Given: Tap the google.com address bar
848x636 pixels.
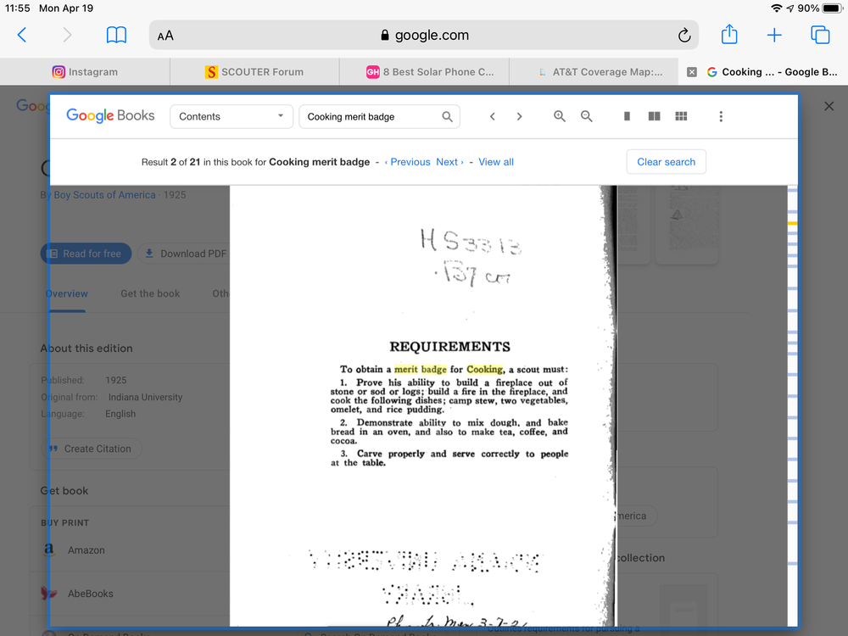Looking at the screenshot, I should [x=423, y=35].
